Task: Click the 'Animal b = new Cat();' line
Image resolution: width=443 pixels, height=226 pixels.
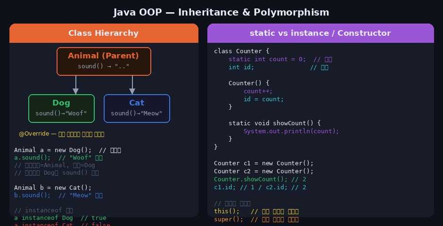Action: [53, 187]
